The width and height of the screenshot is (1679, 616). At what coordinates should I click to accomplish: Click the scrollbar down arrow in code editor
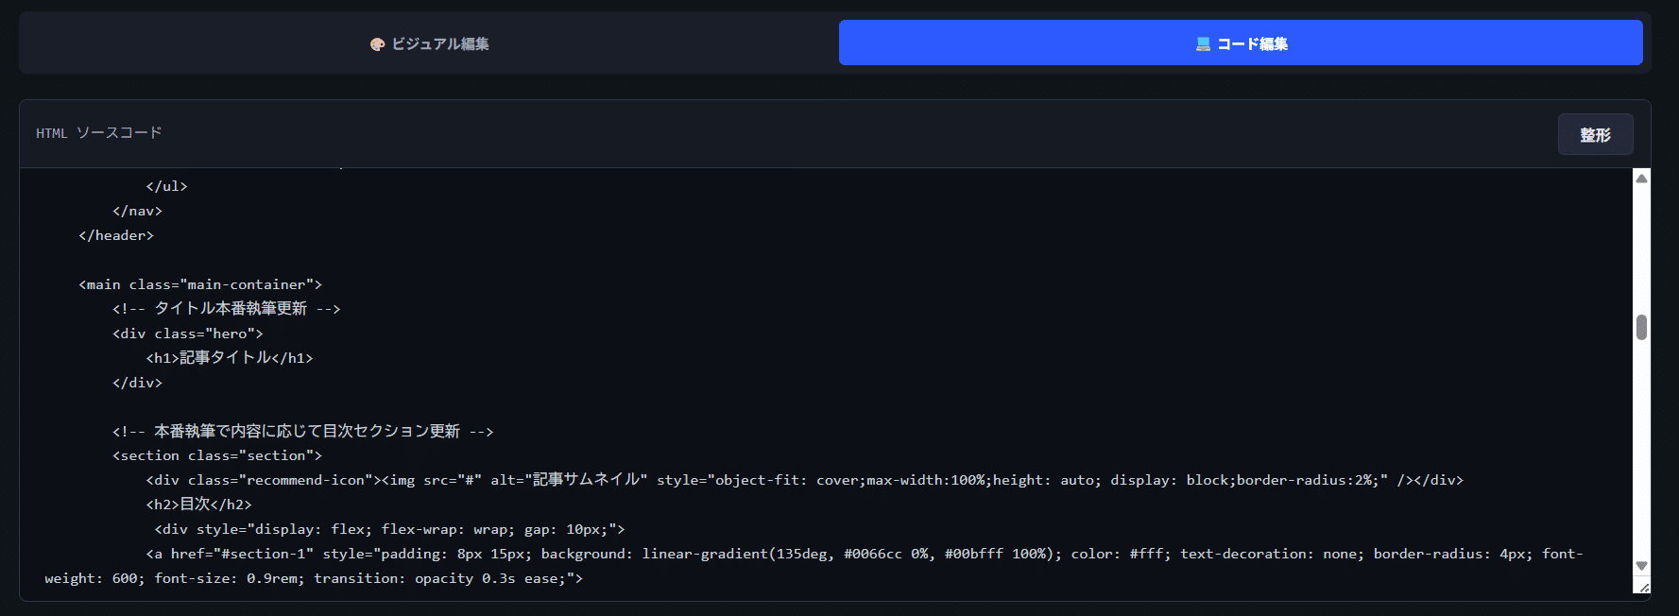1642,565
